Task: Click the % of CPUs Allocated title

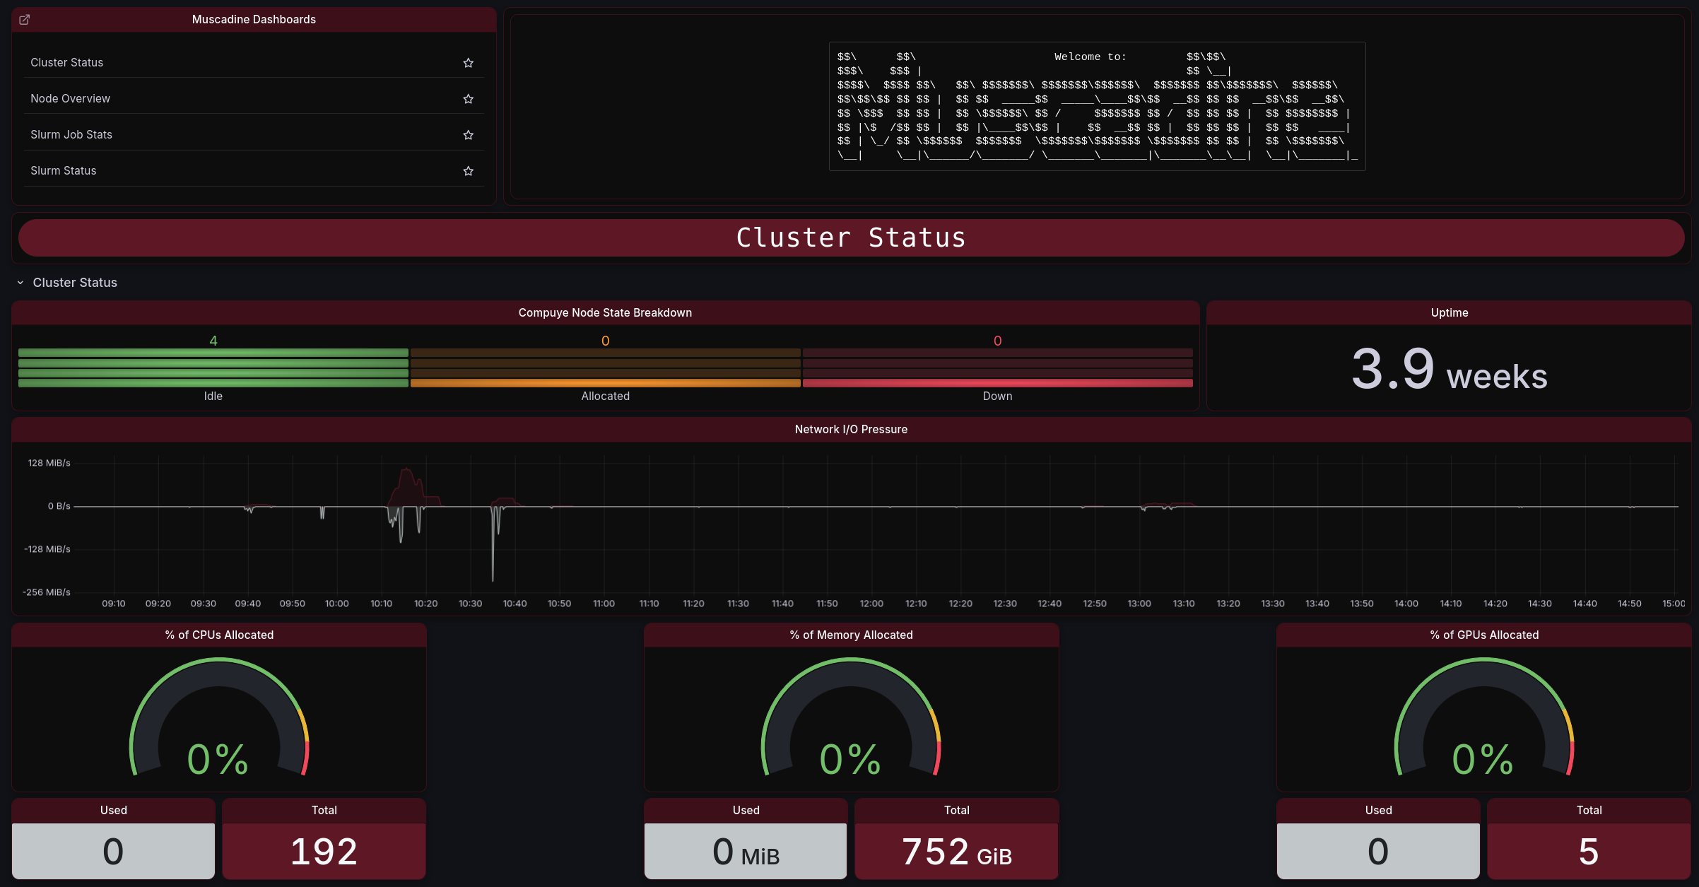Action: click(219, 635)
